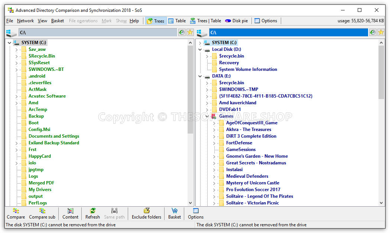Click the right pane green history icon
Image resolution: width=390 pixels, height=233 pixels.
pyautogui.click(x=373, y=32)
